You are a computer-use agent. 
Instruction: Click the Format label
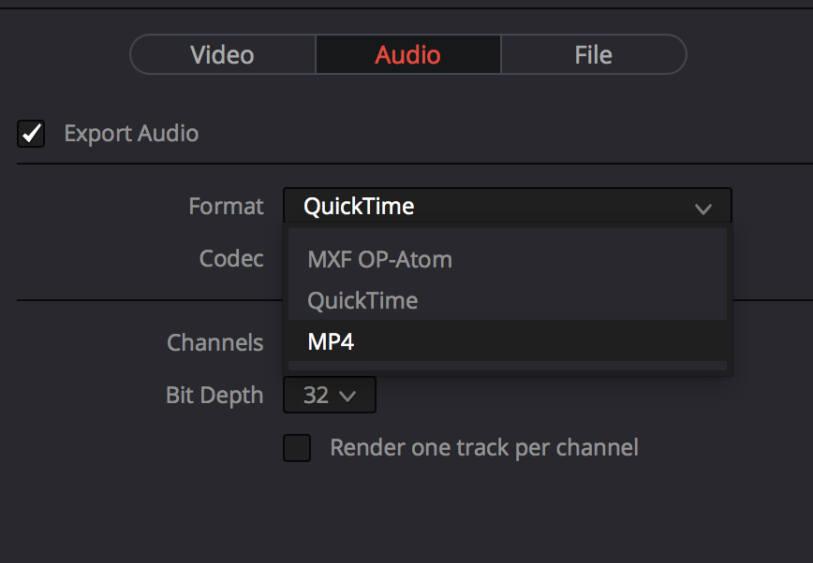tap(226, 206)
